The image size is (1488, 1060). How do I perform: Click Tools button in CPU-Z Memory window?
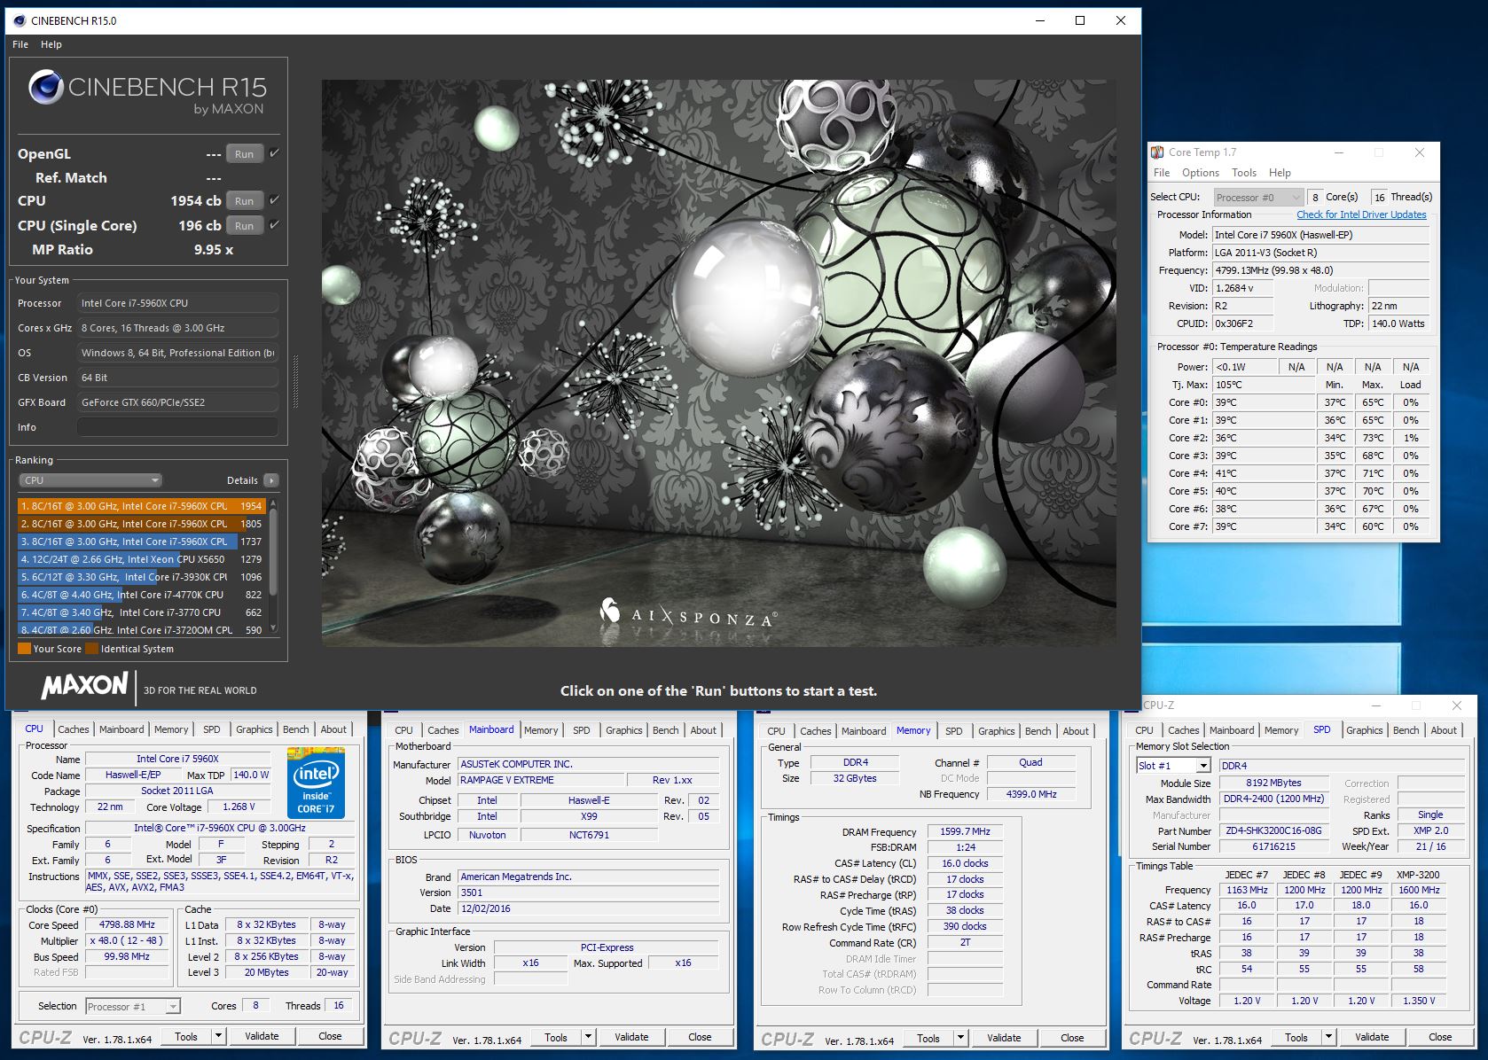(928, 1037)
